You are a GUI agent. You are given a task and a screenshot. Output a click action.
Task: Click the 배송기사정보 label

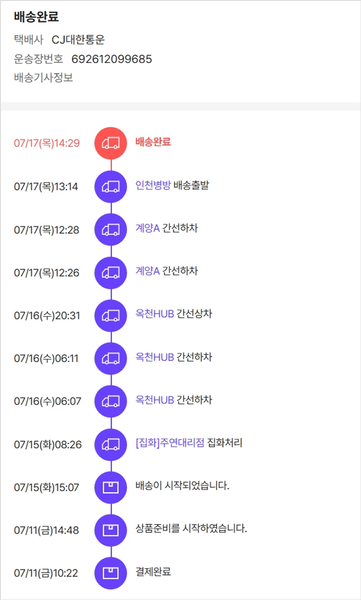43,78
